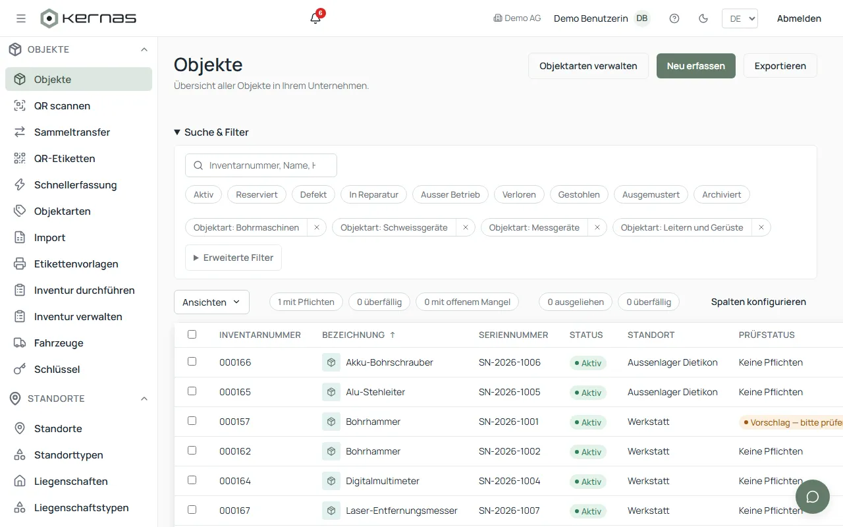This screenshot has height=527, width=843.
Task: Sort by Bezeichnung column arrow
Action: [393, 335]
